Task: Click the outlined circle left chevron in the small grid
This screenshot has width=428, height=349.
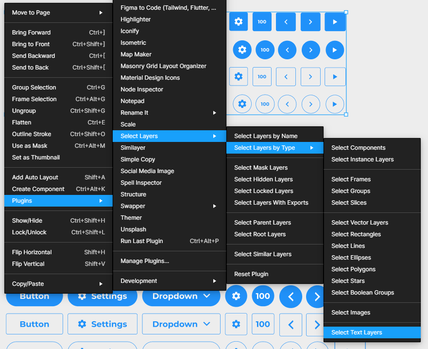Action: click(x=287, y=104)
